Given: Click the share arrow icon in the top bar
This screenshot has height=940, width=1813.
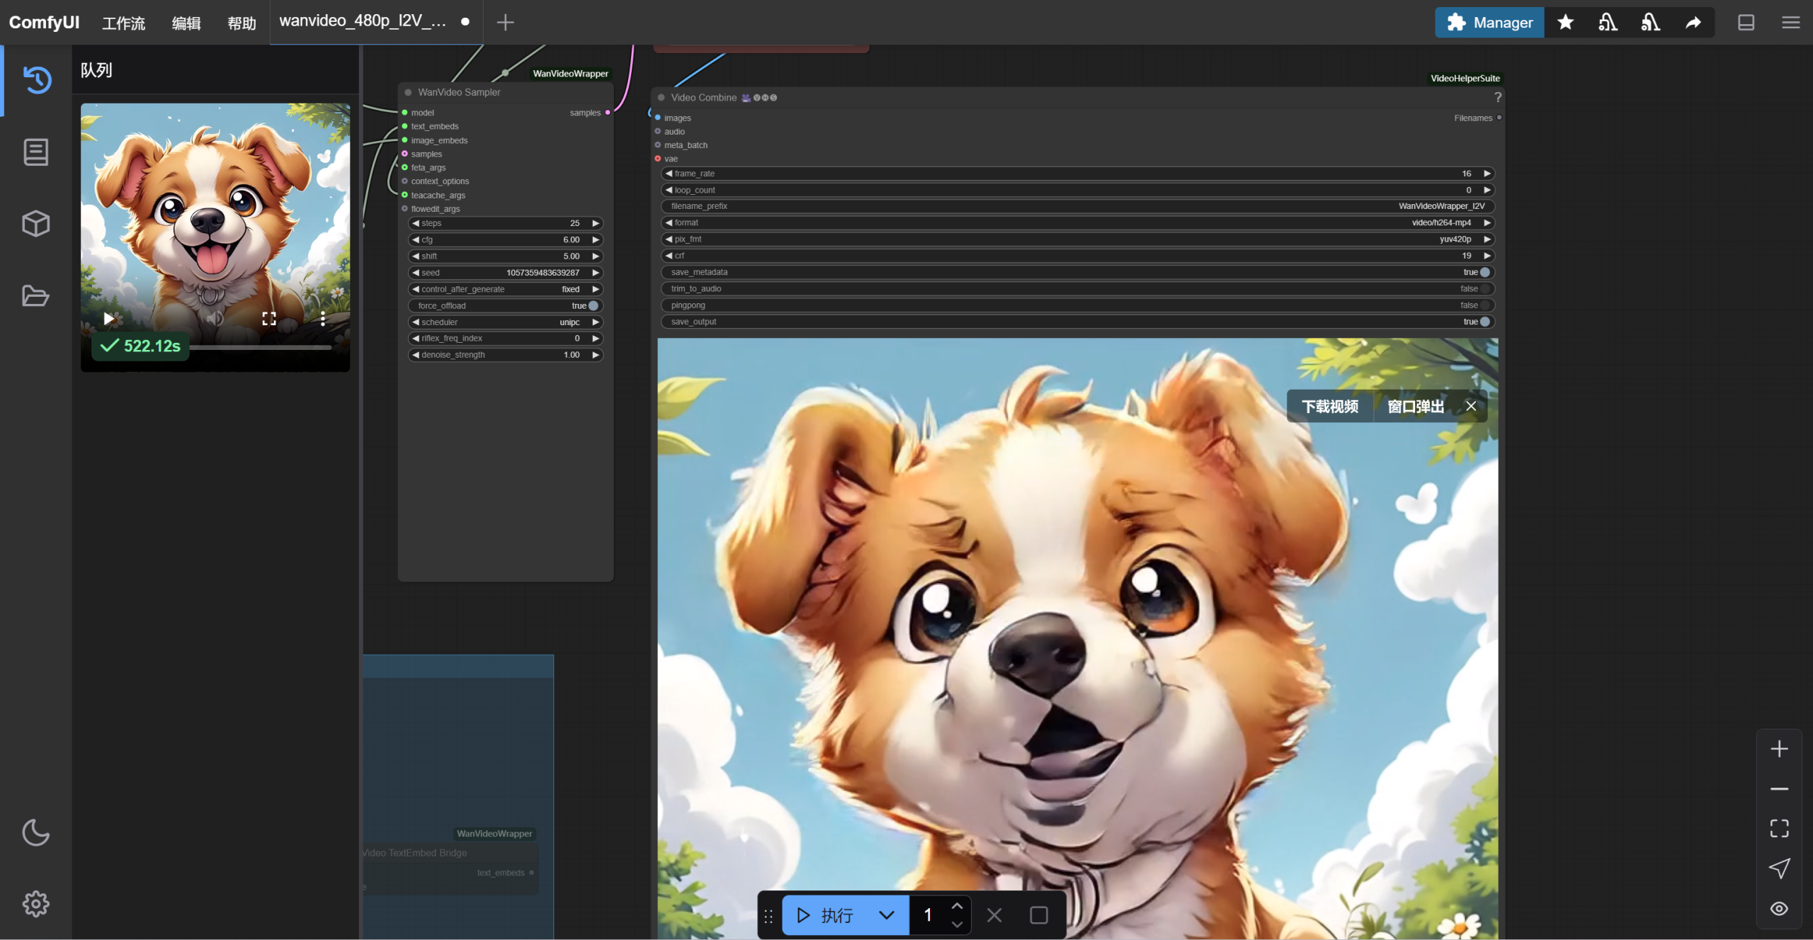Looking at the screenshot, I should point(1693,23).
